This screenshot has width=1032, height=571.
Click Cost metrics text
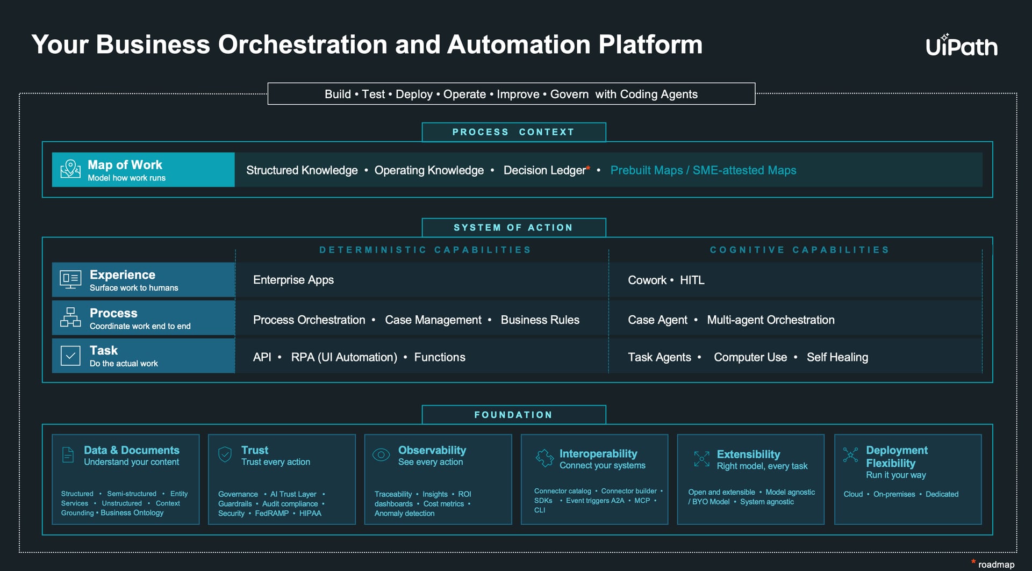pos(443,504)
